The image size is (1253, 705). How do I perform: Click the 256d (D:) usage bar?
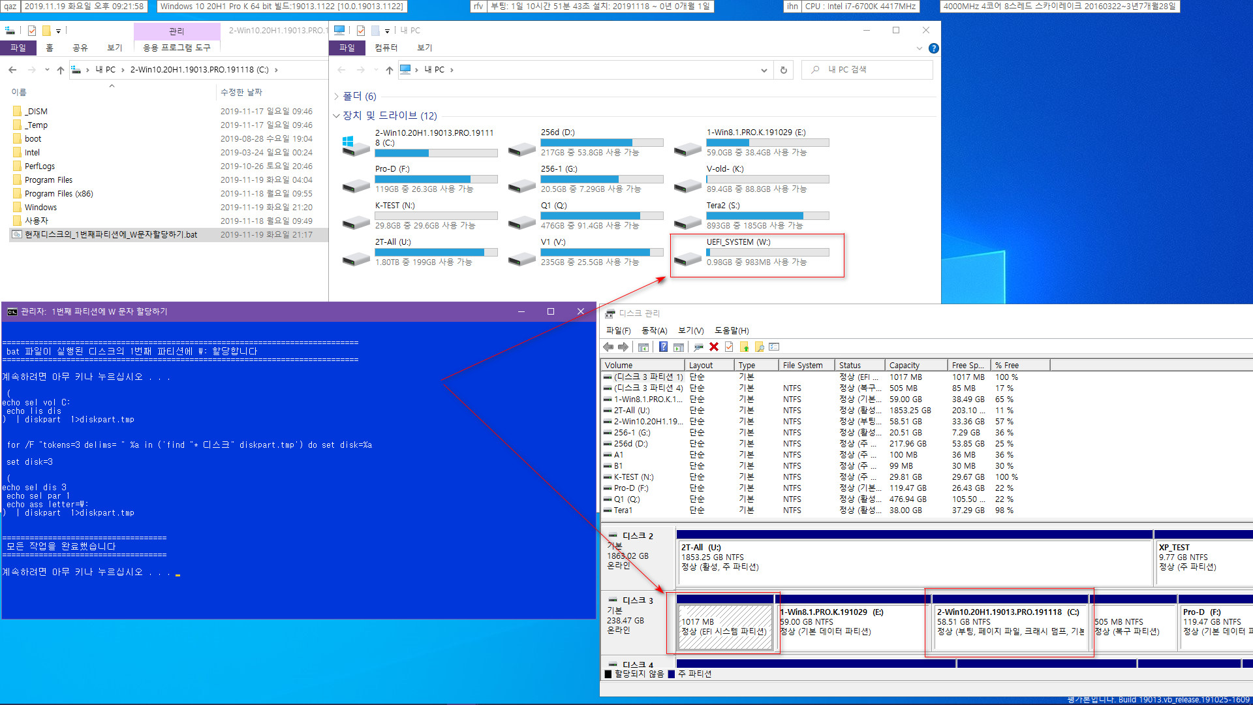(602, 142)
